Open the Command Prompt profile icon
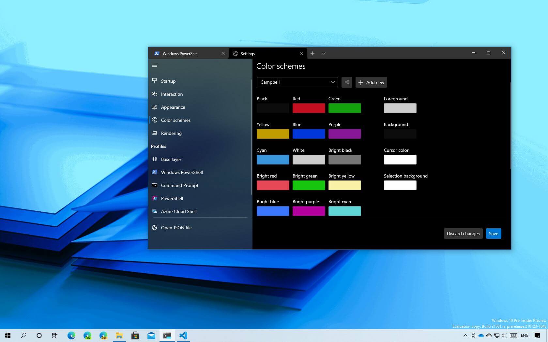 155,185
